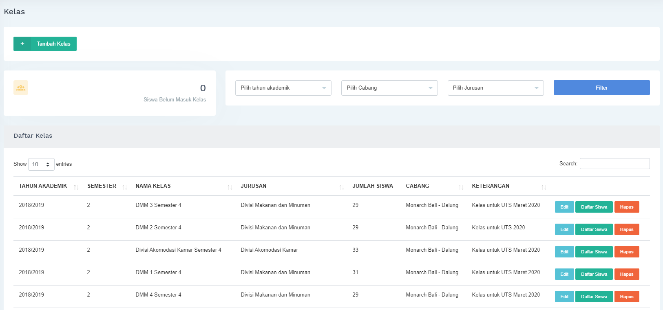
Task: Delete Divisi Akomodasi Kamar Semester 4 class
Action: pyautogui.click(x=626, y=252)
